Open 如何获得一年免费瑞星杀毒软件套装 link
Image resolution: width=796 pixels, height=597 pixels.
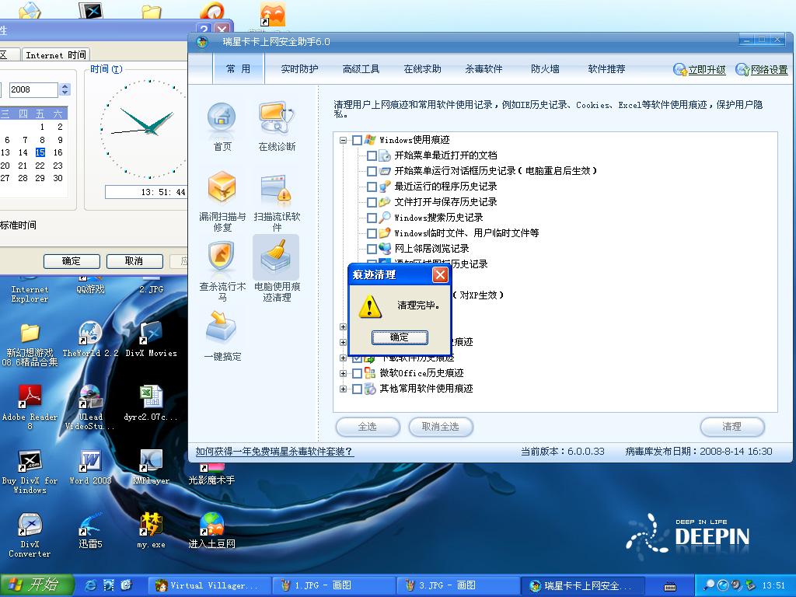pos(274,452)
